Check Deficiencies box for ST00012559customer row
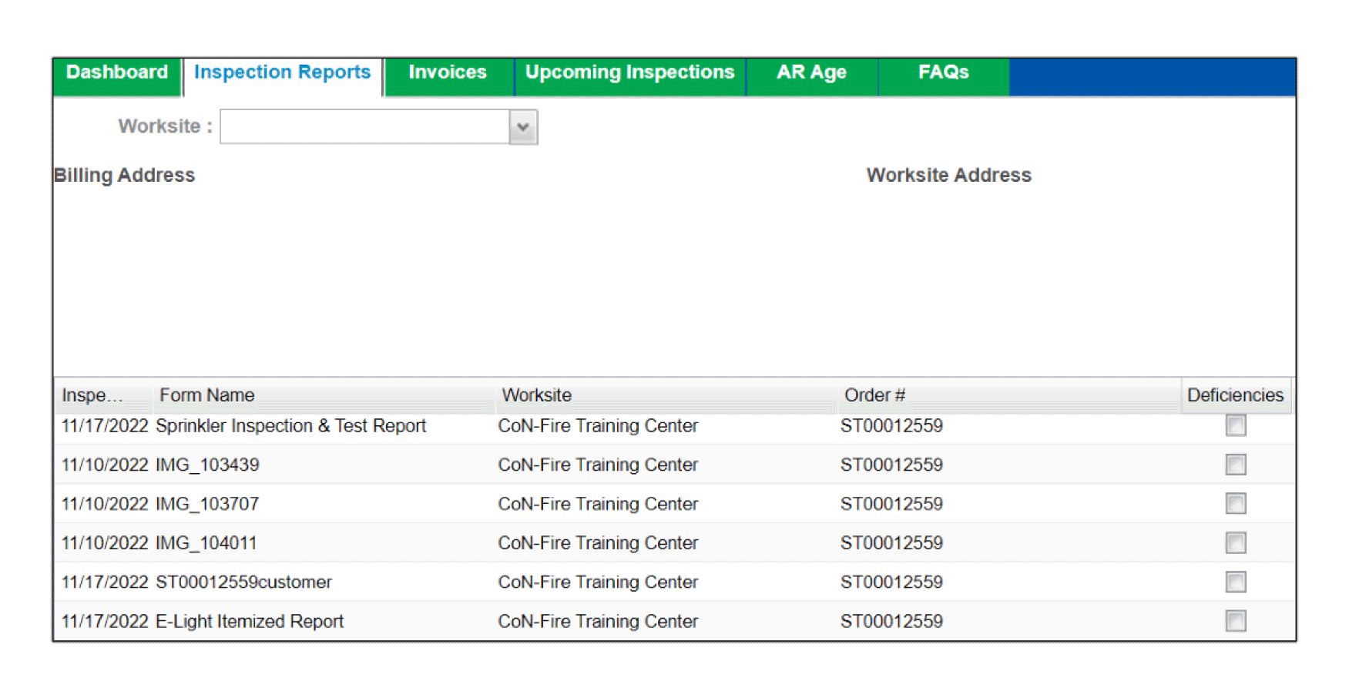1349x698 pixels. pyautogui.click(x=1235, y=582)
